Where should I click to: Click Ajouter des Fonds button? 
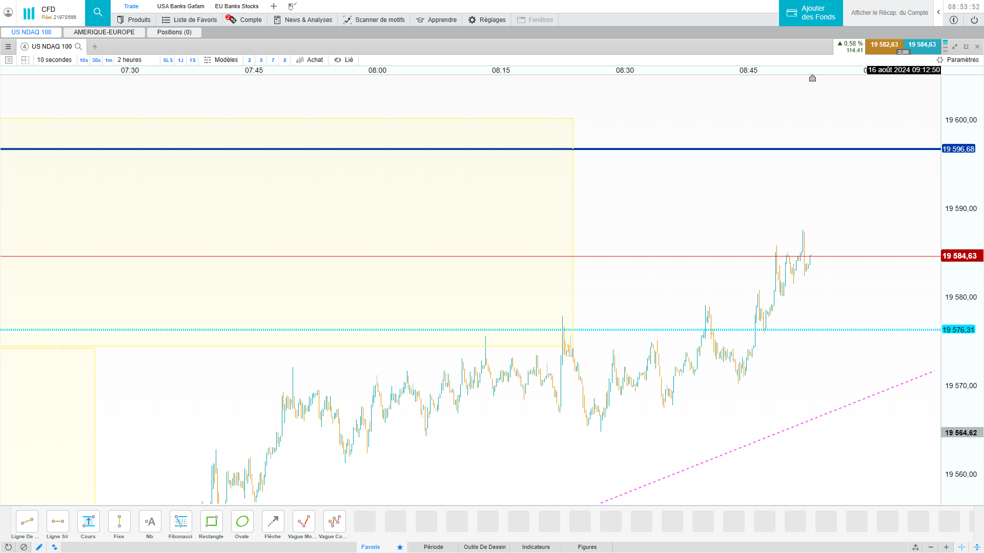(x=811, y=13)
